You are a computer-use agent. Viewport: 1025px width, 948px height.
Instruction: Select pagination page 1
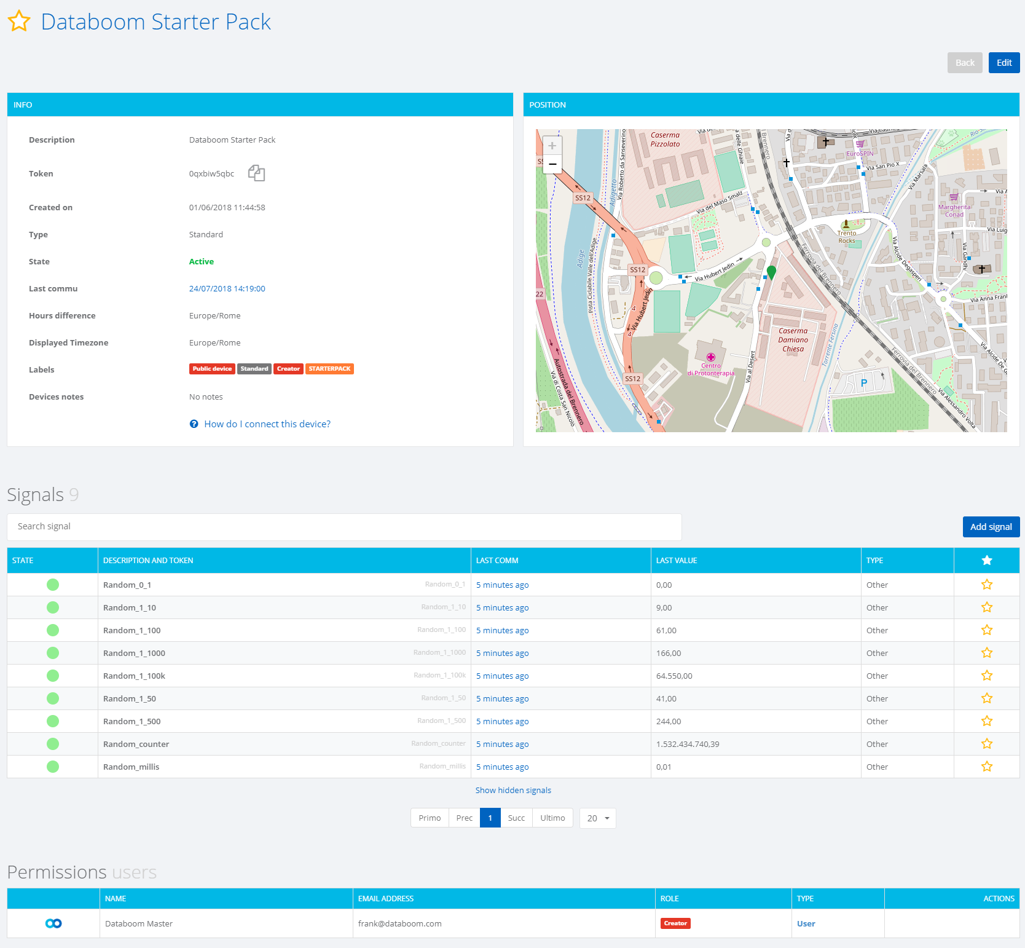click(x=490, y=818)
